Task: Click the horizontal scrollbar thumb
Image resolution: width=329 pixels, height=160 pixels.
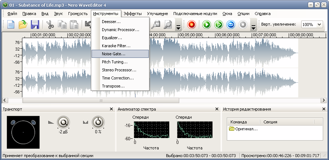Action: pyautogui.click(x=101, y=100)
